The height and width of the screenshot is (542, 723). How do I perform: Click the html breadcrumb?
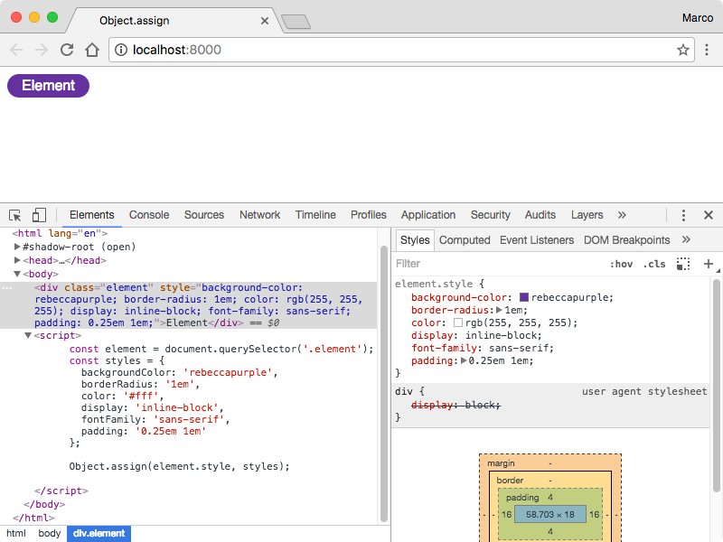point(16,533)
